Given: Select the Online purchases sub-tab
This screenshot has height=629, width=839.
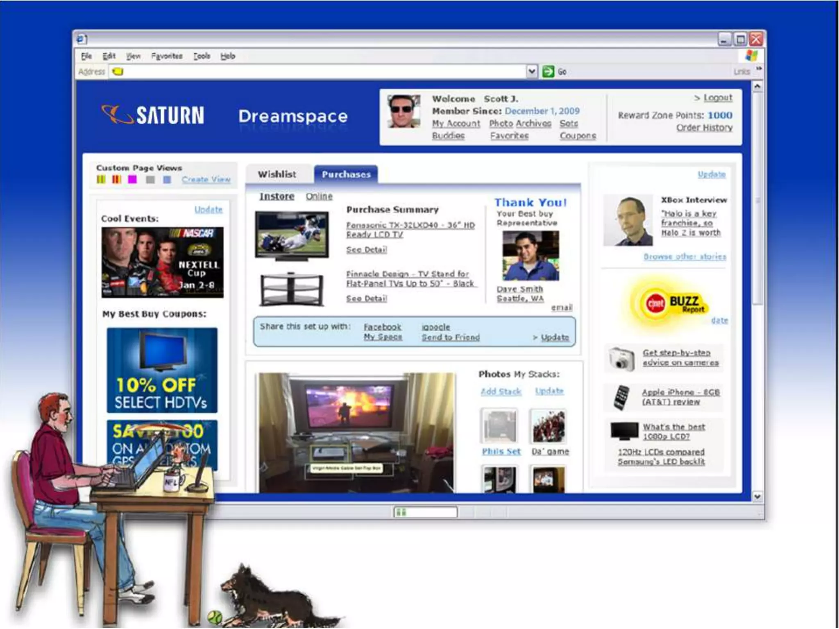Looking at the screenshot, I should click(319, 197).
